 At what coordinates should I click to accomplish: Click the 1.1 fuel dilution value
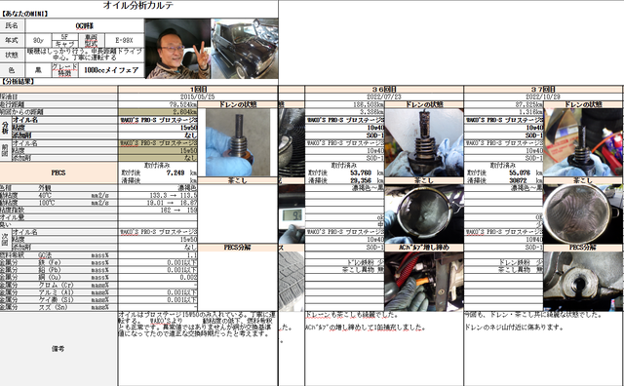tap(158, 255)
